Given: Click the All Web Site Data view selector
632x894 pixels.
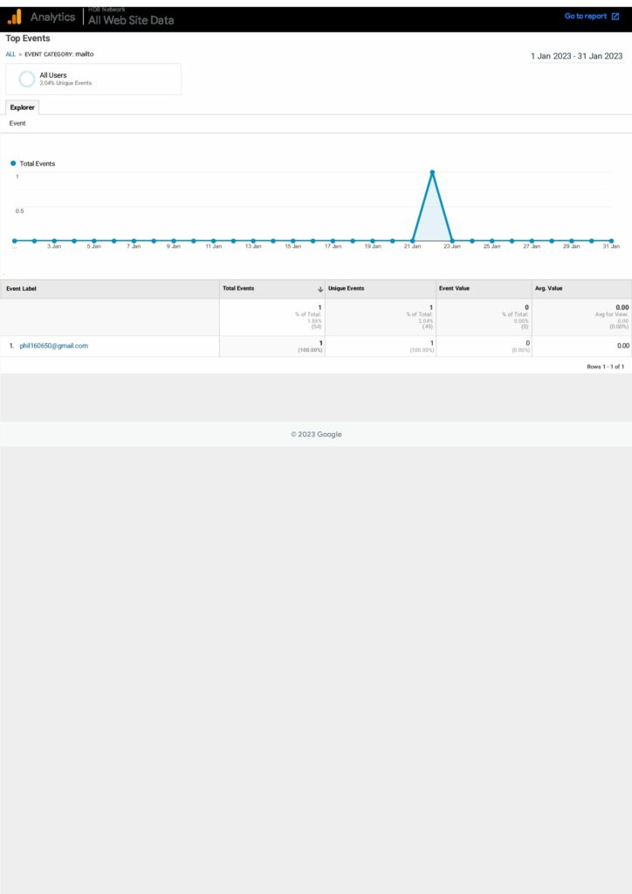Looking at the screenshot, I should pos(131,20).
